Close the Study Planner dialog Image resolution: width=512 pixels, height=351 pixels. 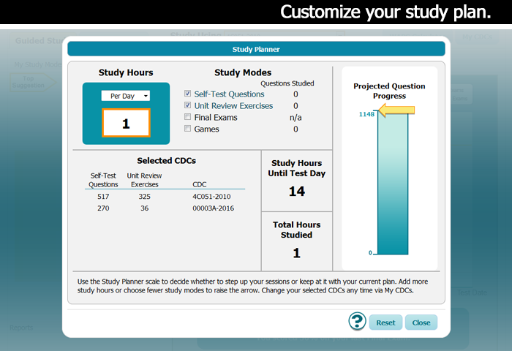[x=421, y=322]
